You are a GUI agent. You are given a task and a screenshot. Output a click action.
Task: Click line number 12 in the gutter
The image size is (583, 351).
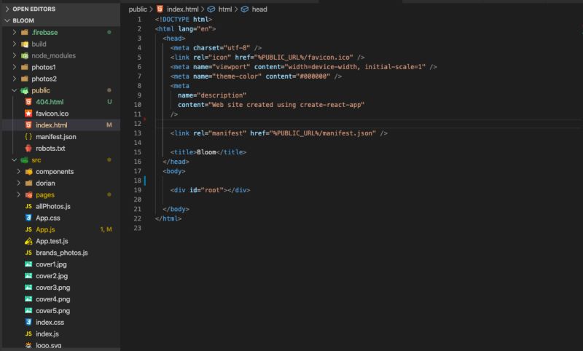138,124
